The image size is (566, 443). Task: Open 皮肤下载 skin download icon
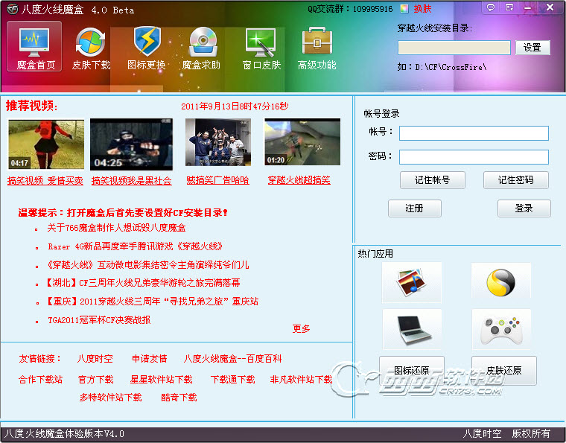pos(91,48)
